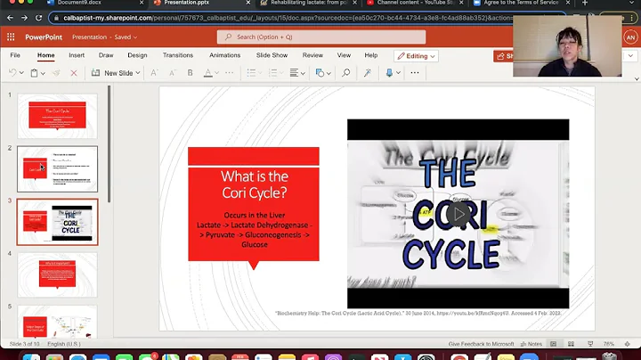Image resolution: width=641 pixels, height=360 pixels.
Task: Toggle the Notes pane
Action: [531, 344]
